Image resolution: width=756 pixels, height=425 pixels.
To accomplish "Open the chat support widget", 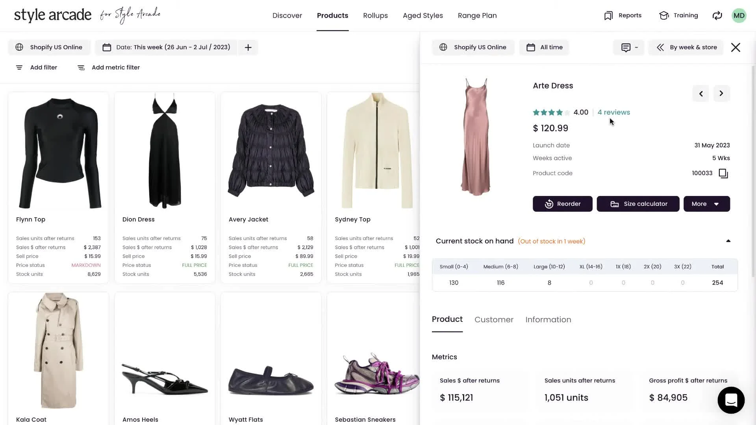I will tap(731, 400).
